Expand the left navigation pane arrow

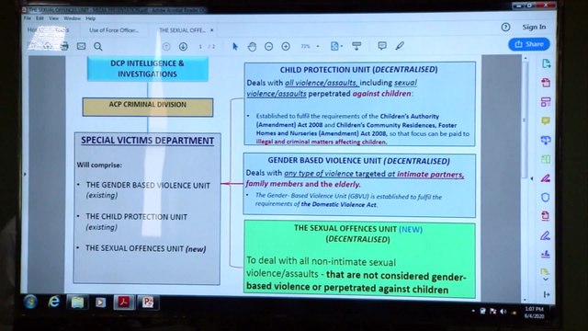(x=25, y=174)
